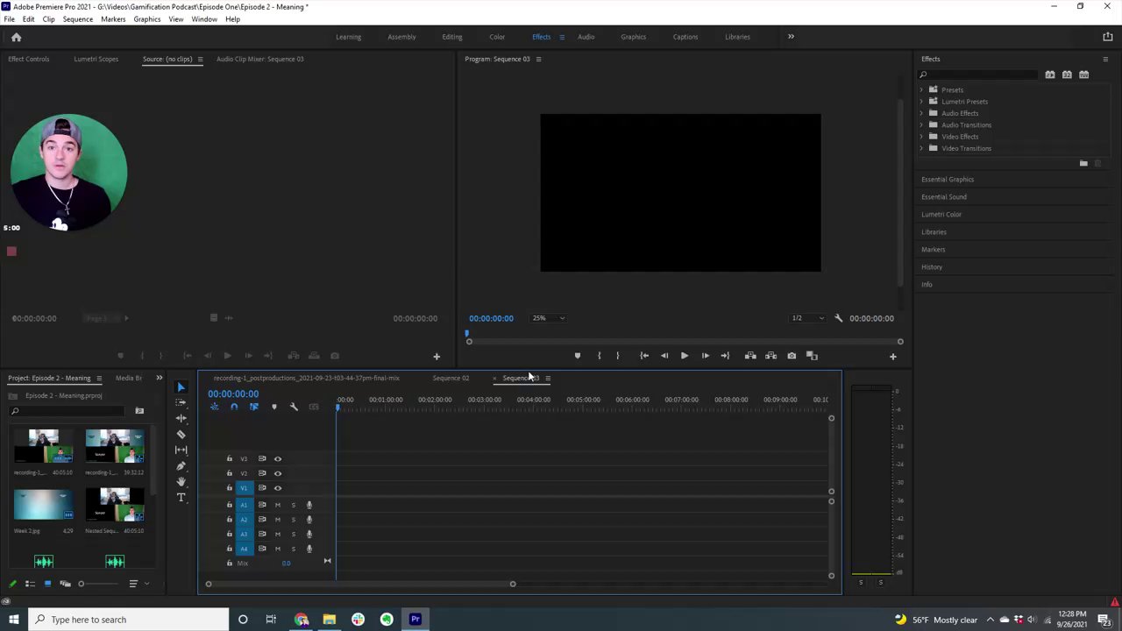Switch to the Sequence 02 timeline tab
The height and width of the screenshot is (631, 1122).
(x=451, y=379)
